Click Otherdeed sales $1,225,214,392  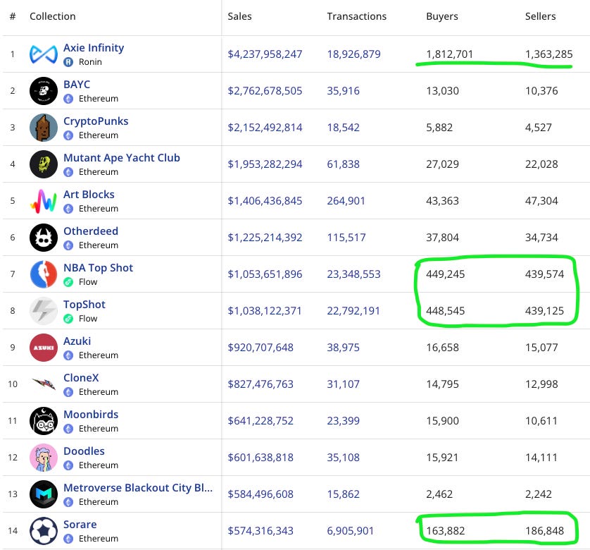click(265, 238)
